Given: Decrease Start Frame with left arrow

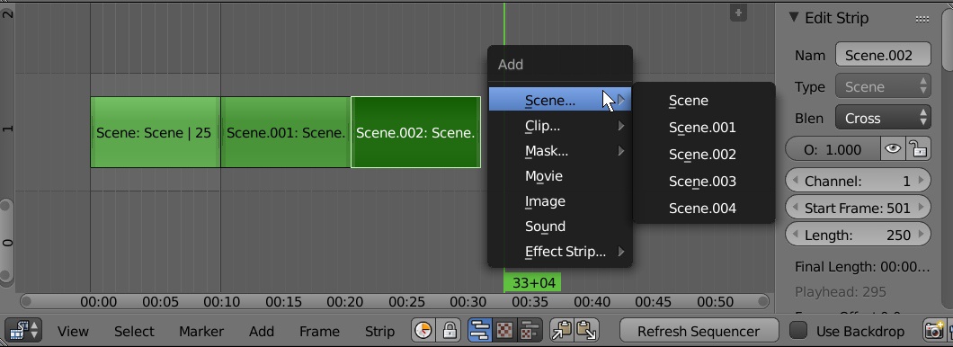Looking at the screenshot, I should (794, 208).
